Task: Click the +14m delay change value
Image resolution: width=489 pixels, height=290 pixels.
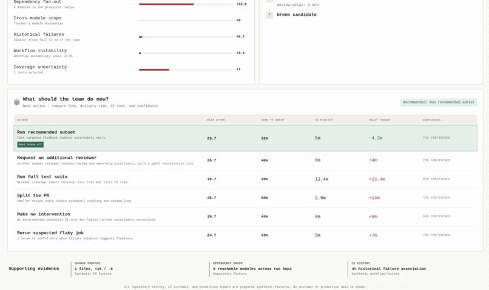Action: [x=374, y=198]
